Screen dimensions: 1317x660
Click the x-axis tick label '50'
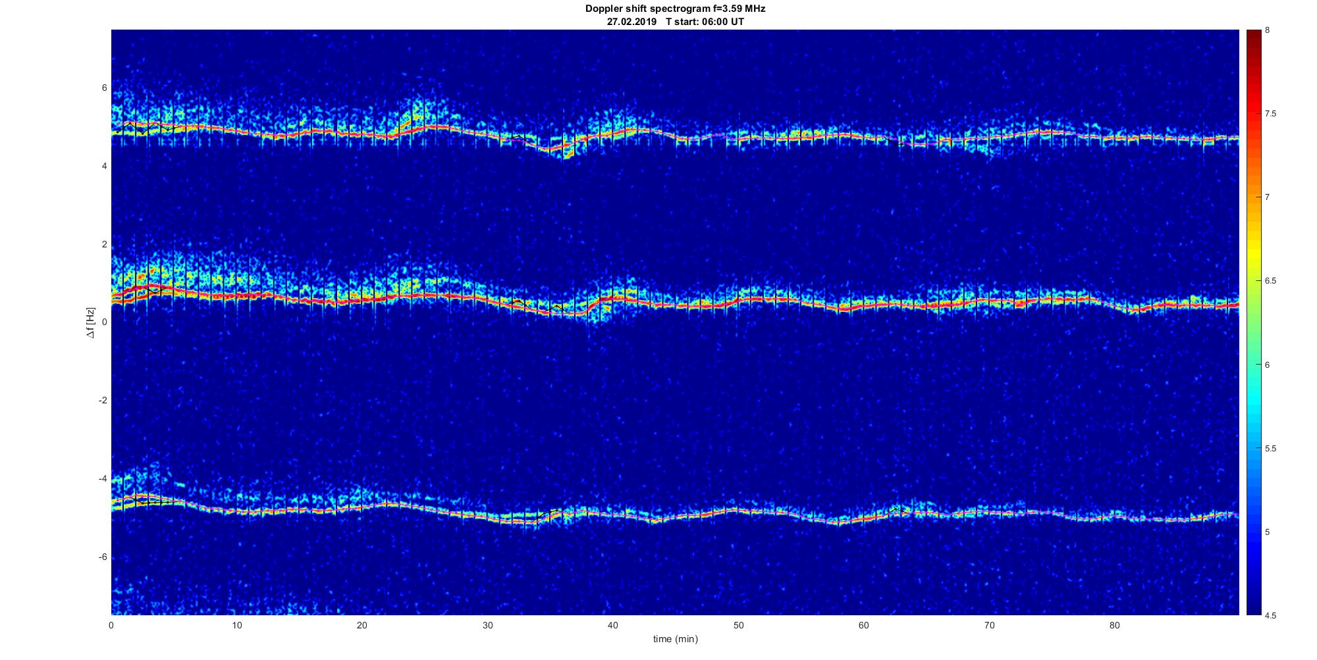(738, 625)
